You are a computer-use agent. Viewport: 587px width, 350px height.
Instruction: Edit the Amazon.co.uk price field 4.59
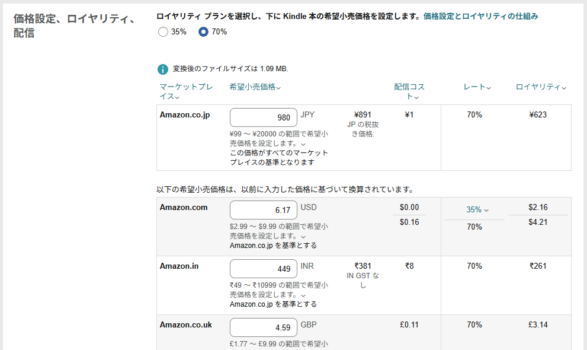(264, 327)
